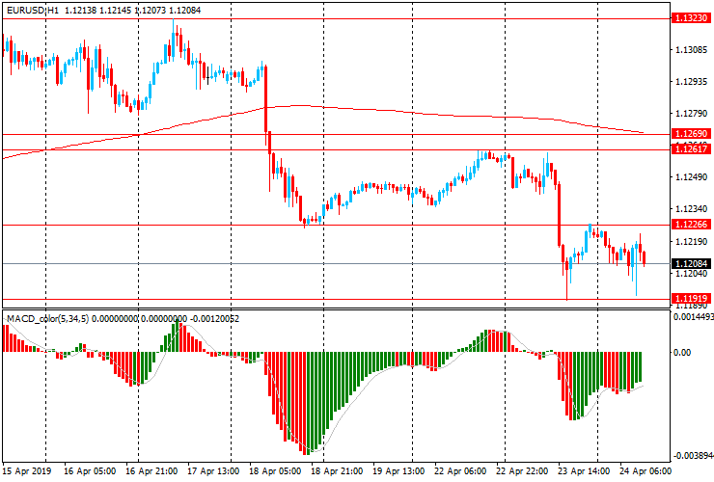Click the black current price tag 1.12084
Image resolution: width=714 pixels, height=482 pixels.
point(691,263)
